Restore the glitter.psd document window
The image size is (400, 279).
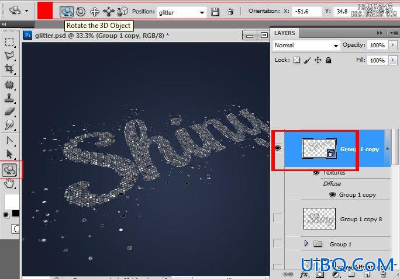[x=264, y=35]
